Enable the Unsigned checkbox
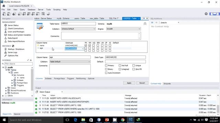Viewport: 220px width, 123px height. click(120, 69)
